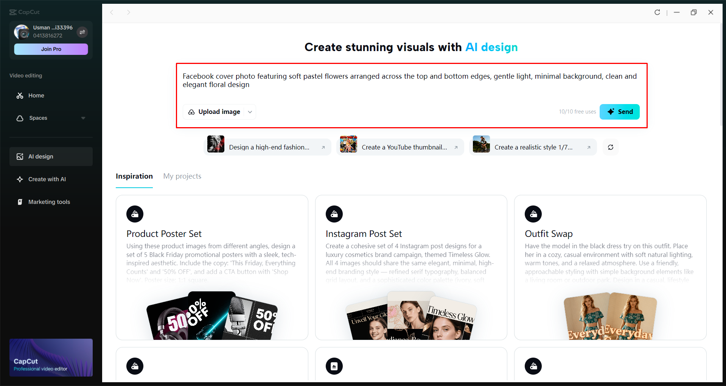Screen dimensions: 726x386
Task: Select the Inspiration tab
Action: click(134, 176)
